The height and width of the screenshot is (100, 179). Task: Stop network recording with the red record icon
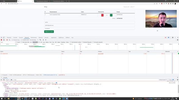tap(1, 40)
